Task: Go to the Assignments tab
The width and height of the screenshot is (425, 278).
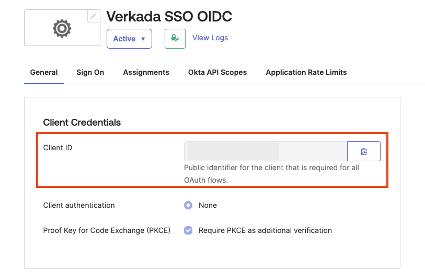Action: pos(146,72)
